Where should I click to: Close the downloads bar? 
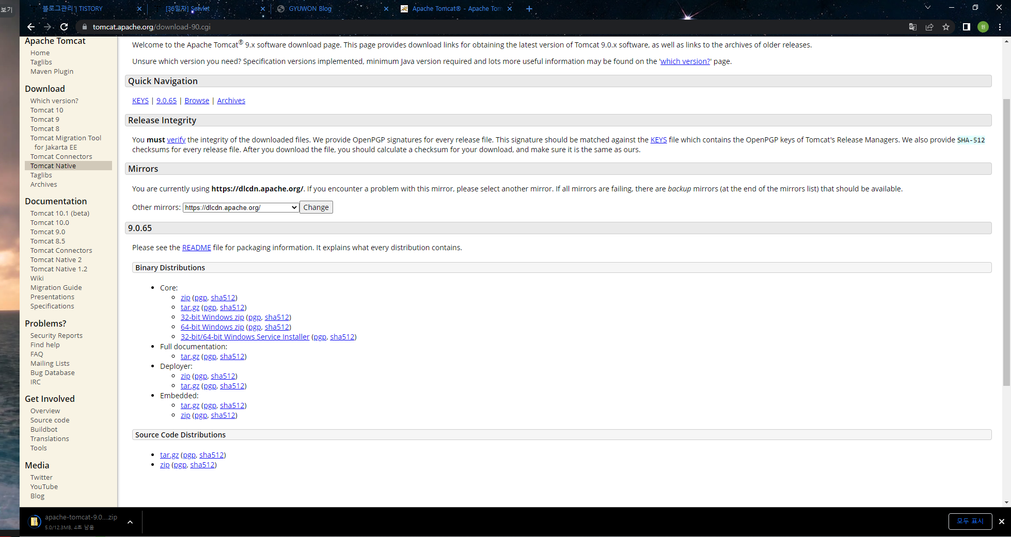1002,522
